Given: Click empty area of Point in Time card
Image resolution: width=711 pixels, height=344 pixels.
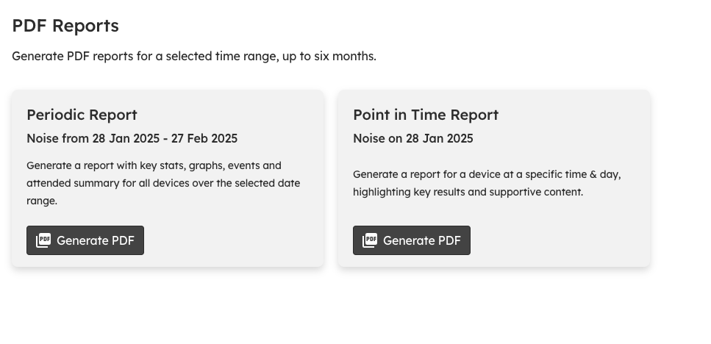Looking at the screenshot, I should pyautogui.click(x=562, y=240).
